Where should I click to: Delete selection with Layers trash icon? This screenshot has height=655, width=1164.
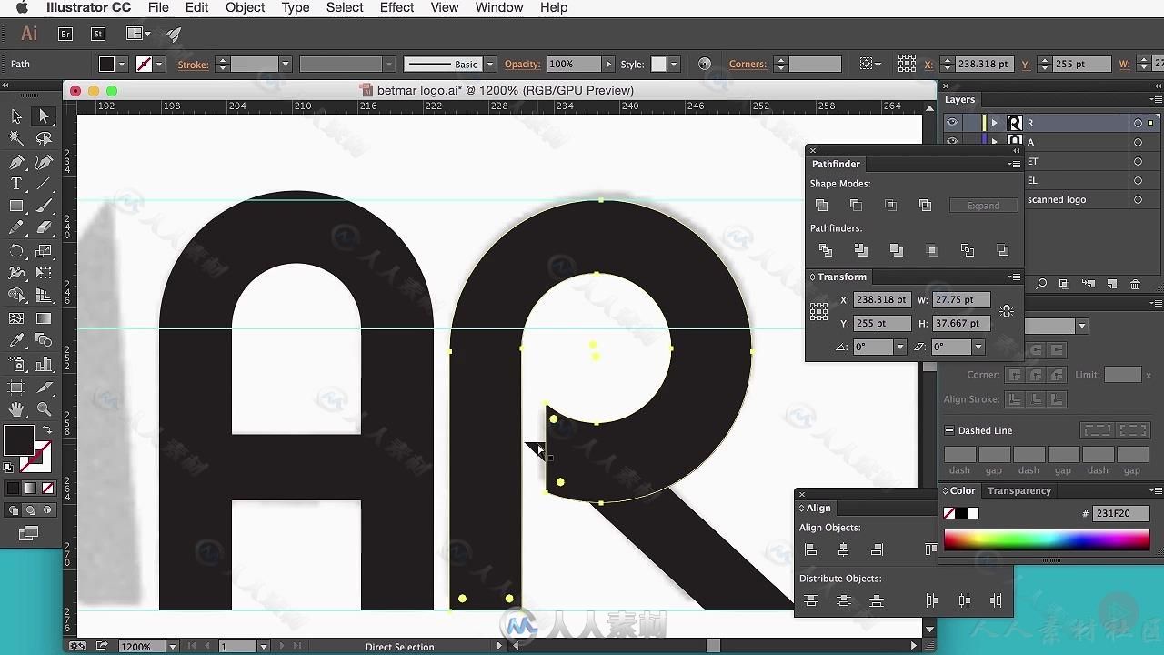click(x=1135, y=285)
